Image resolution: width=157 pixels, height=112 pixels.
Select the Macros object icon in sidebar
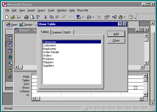[10, 70]
